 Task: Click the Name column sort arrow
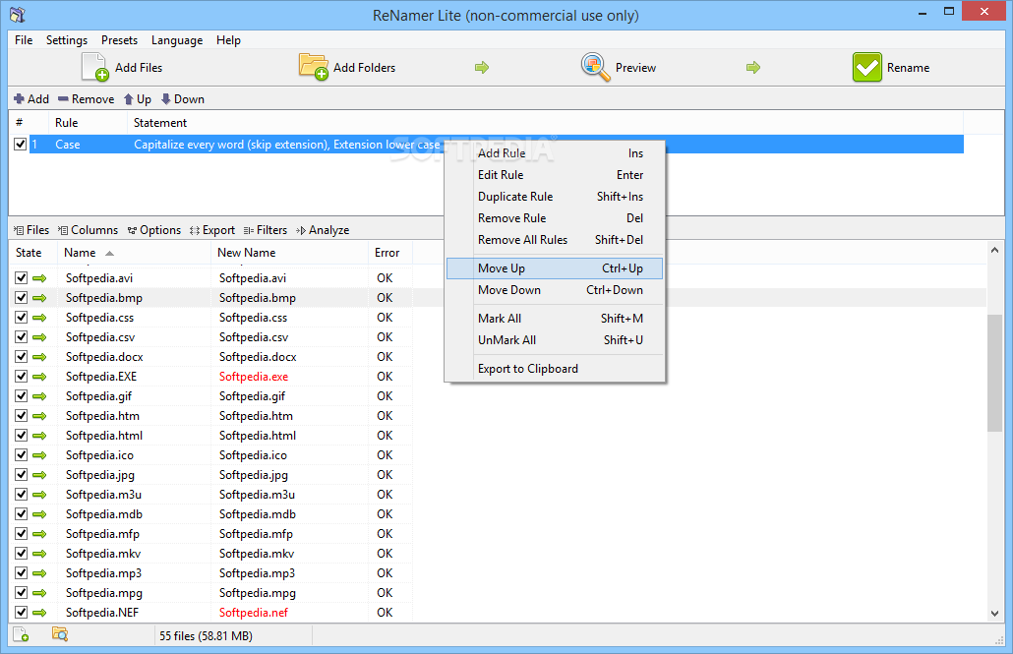110,254
